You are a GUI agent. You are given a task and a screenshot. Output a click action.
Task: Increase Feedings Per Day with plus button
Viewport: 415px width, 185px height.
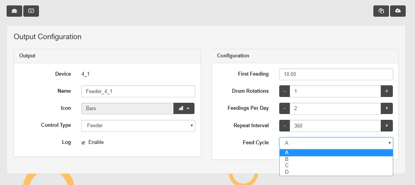tap(387, 108)
